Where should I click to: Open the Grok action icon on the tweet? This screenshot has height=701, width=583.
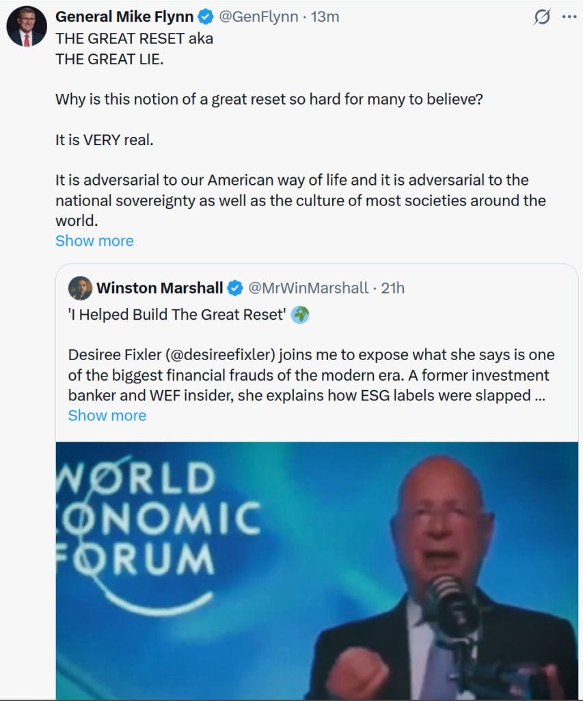pyautogui.click(x=542, y=17)
